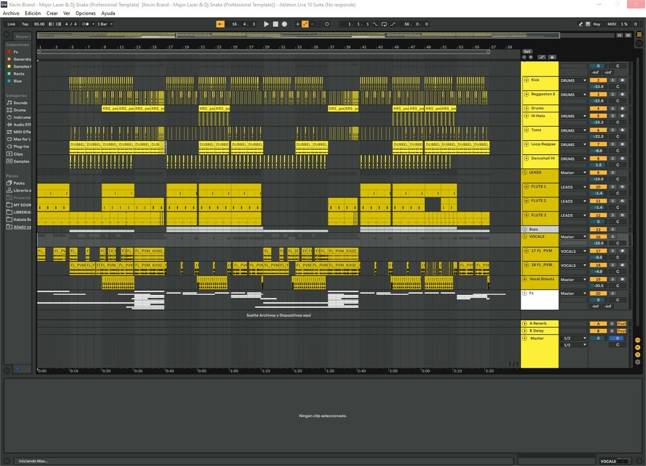Unfold the Drums track

pyautogui.click(x=526, y=109)
